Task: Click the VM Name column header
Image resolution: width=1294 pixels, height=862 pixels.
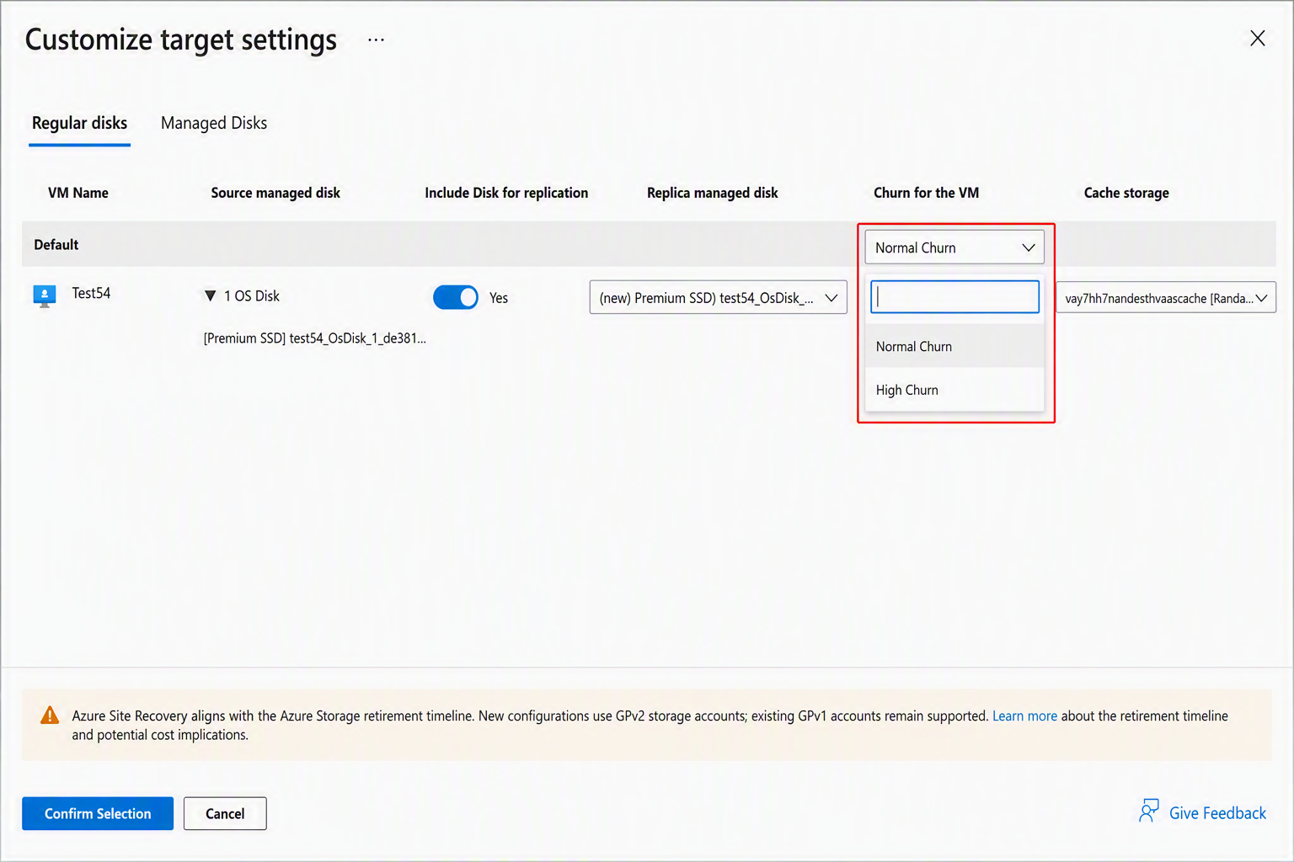Action: coord(78,193)
